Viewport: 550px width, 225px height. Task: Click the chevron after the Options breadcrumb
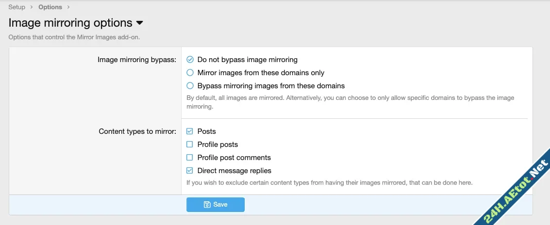pos(68,7)
